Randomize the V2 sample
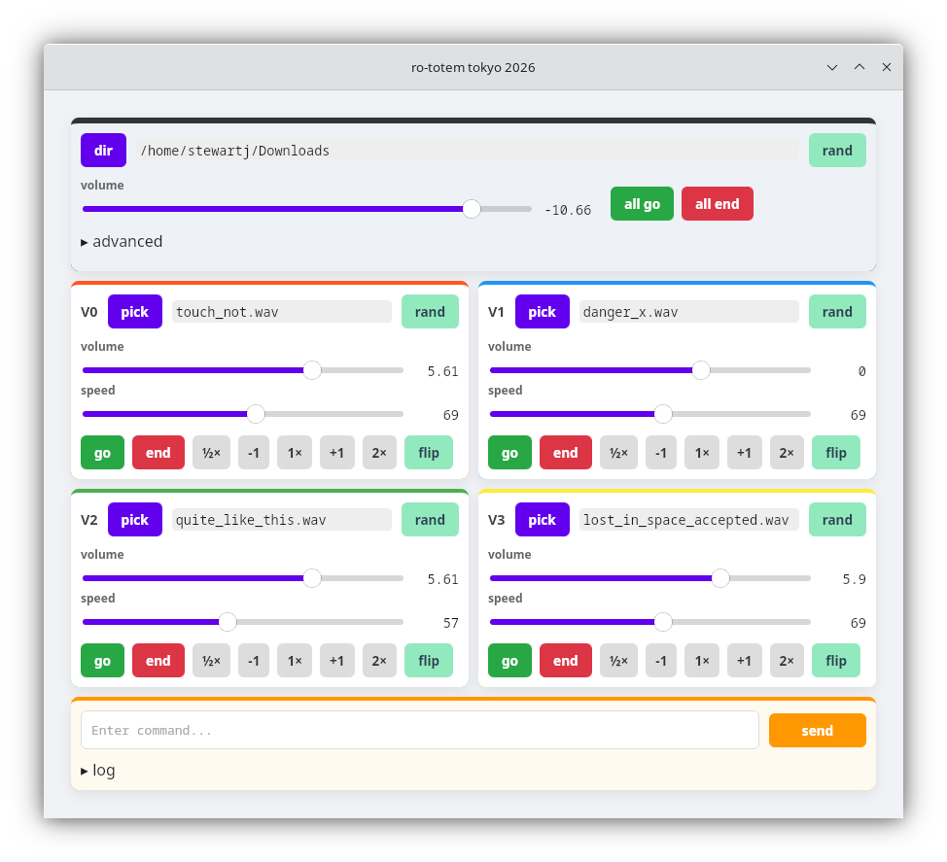Viewport: 947px width, 862px height. click(430, 520)
